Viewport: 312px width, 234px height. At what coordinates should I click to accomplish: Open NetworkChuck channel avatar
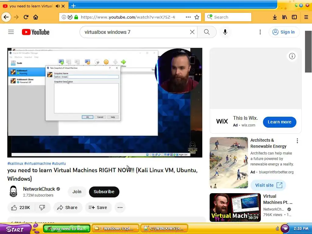pyautogui.click(x=13, y=191)
